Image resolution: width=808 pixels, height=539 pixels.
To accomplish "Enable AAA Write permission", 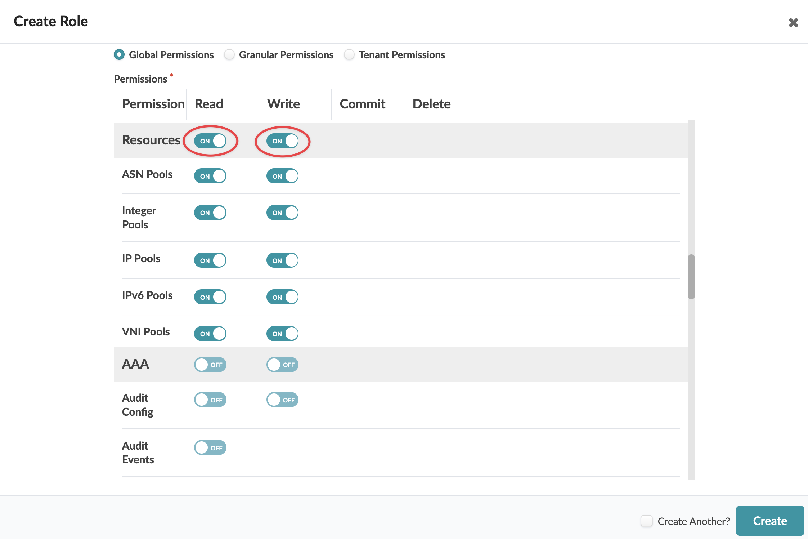I will (282, 365).
